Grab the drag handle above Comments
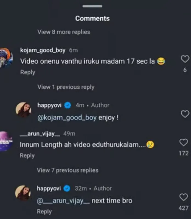The height and width of the screenshot is (219, 191). (92, 6)
